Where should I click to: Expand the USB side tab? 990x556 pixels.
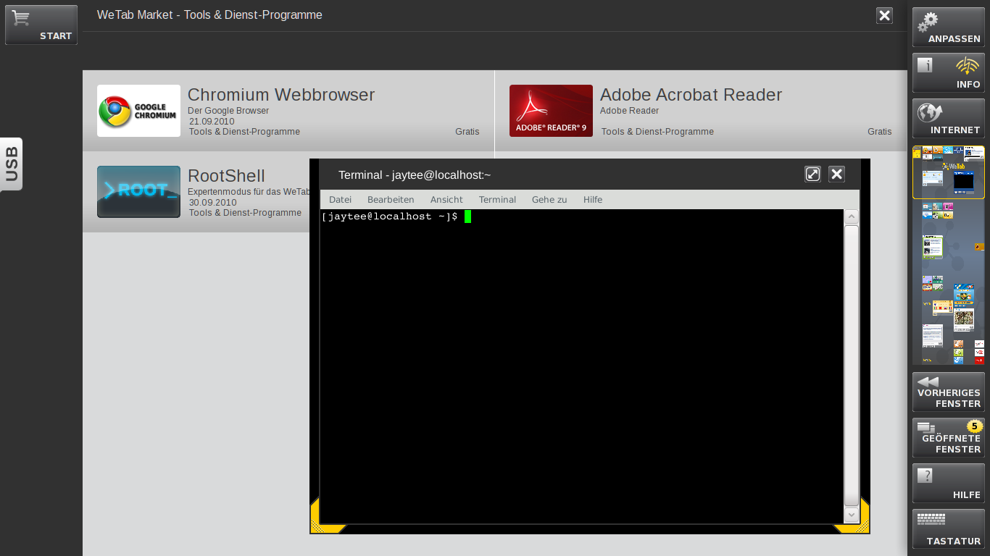click(12, 164)
